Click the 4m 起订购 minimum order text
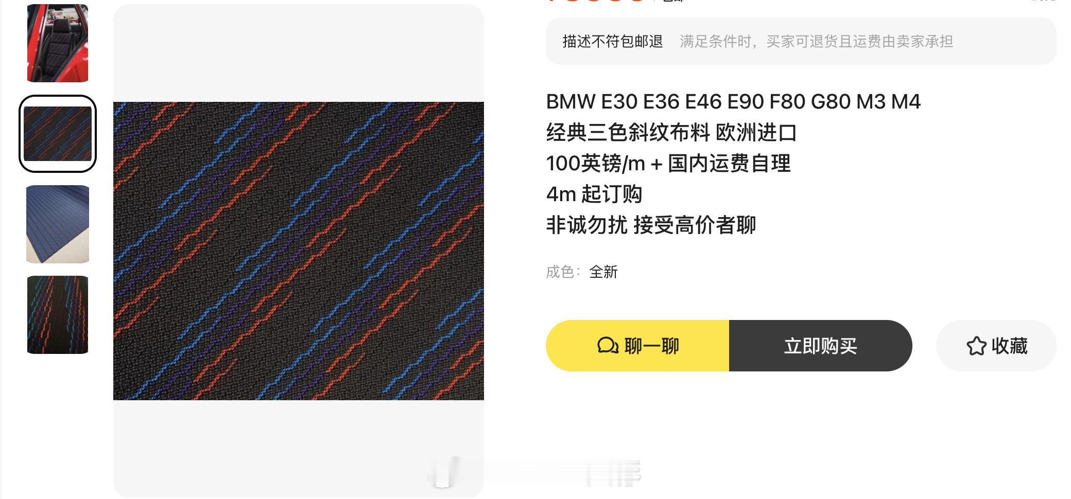This screenshot has height=499, width=1071. [x=594, y=194]
